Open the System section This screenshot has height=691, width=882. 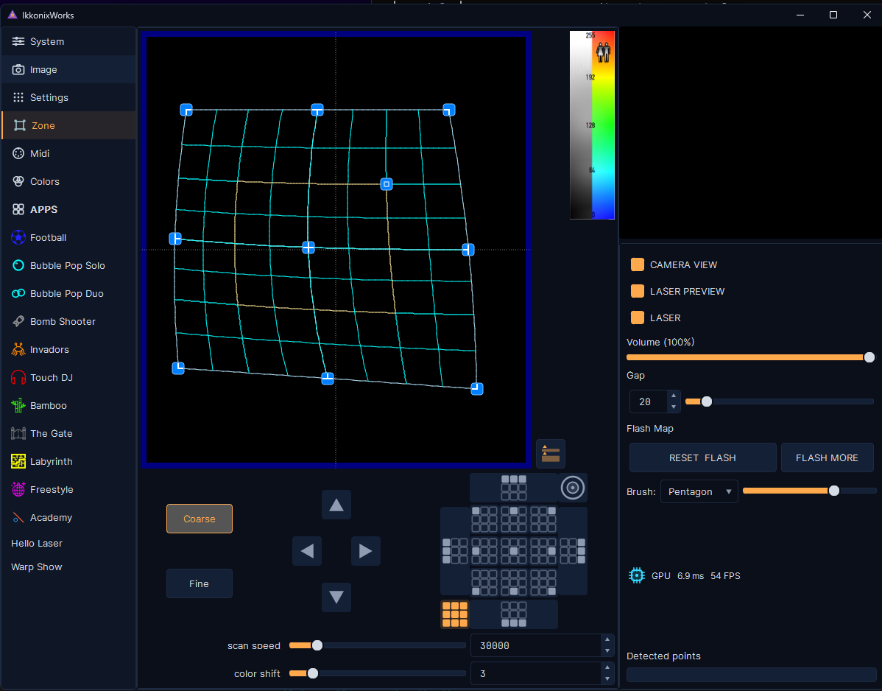click(68, 42)
